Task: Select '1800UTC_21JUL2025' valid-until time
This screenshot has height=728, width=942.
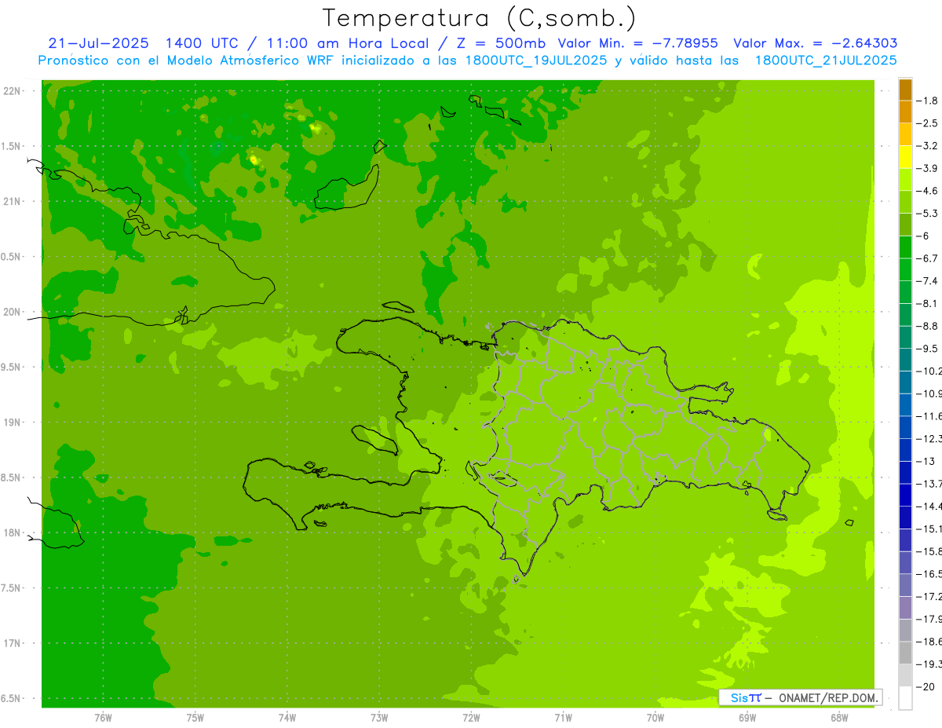Action: (825, 60)
